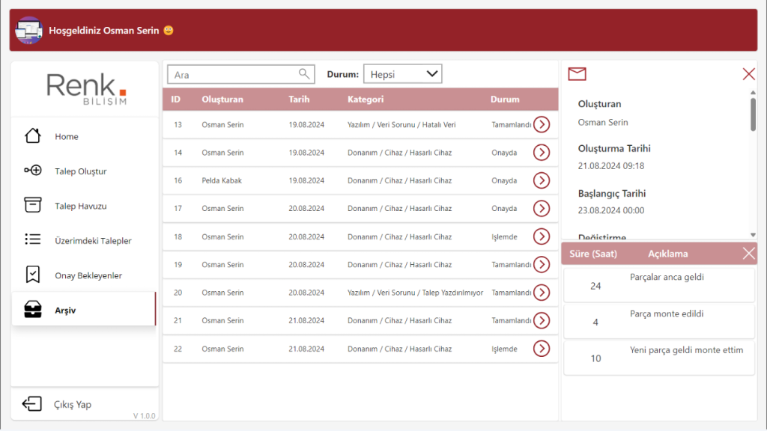This screenshot has width=767, height=431.
Task: Click the user avatar in the header
Action: (x=29, y=30)
